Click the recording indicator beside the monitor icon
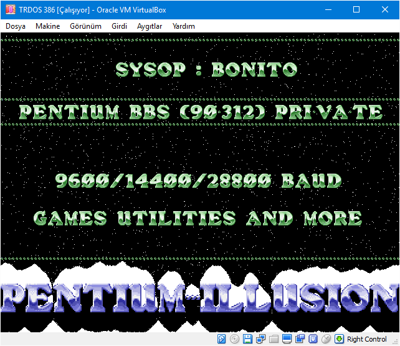 point(300,339)
